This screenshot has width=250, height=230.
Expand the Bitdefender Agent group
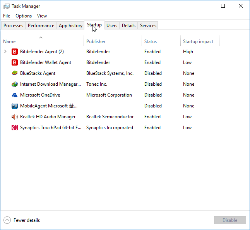(x=5, y=52)
